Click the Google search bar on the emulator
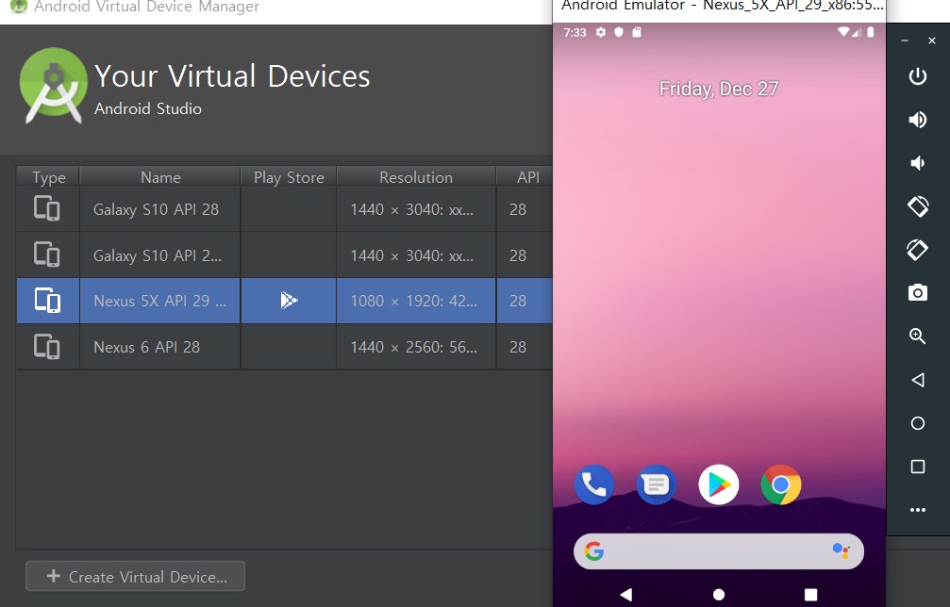Viewport: 950px width, 607px height. [719, 550]
